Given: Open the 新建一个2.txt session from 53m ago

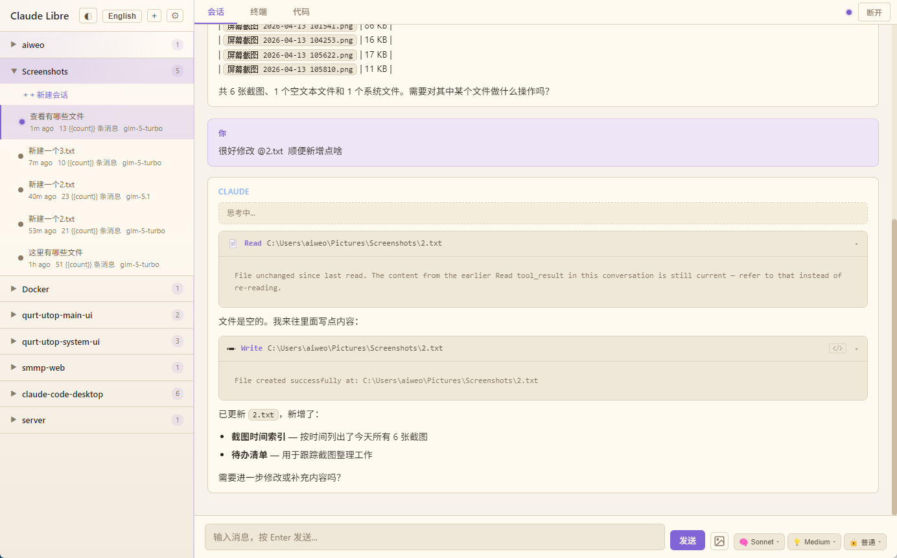Looking at the screenshot, I should 97,224.
